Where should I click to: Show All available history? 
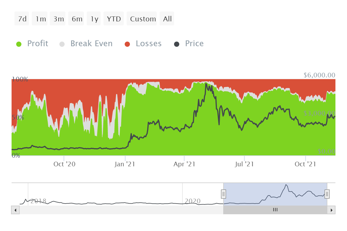point(167,19)
